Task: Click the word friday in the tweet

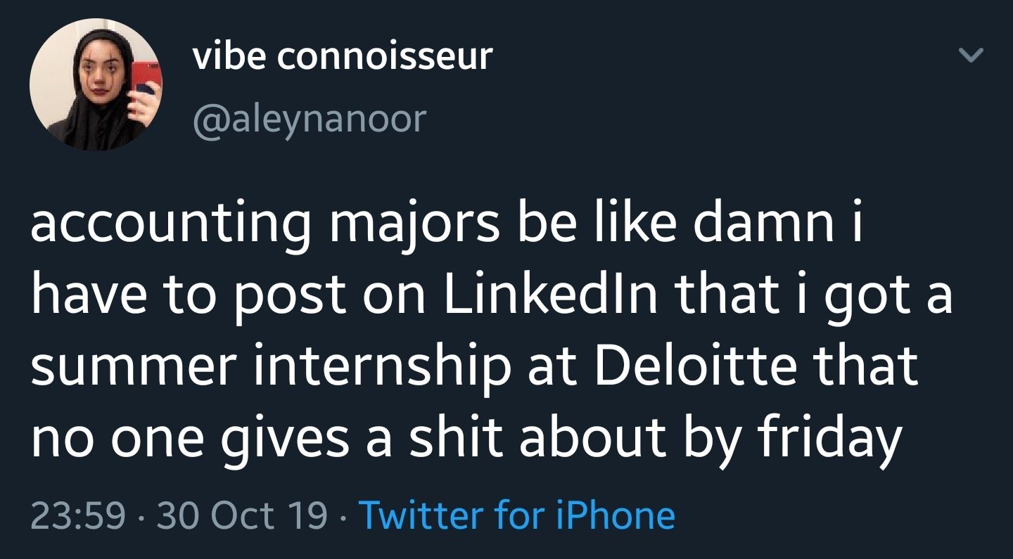Action: tap(829, 436)
